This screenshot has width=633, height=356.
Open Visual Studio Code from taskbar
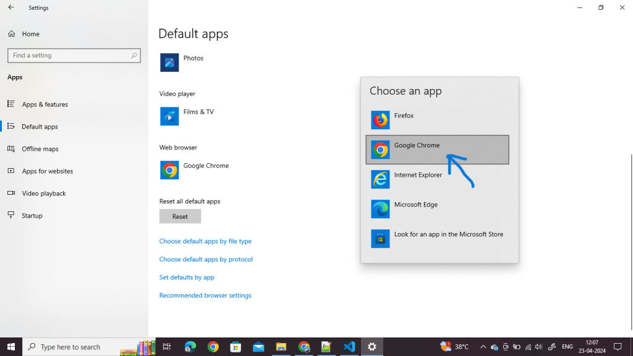(349, 347)
